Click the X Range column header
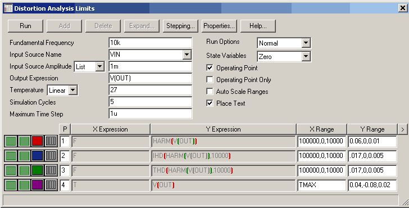The width and height of the screenshot is (409, 208). [321, 129]
